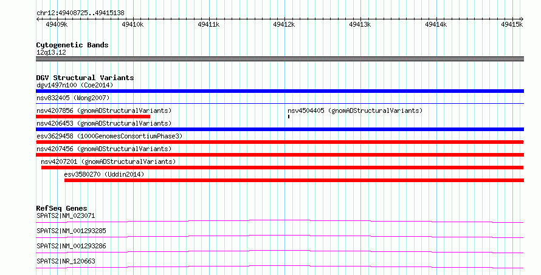The height and width of the screenshot is (275, 541).
Task: Open SPATS2|NR_120663 transcript label
Action: tap(66, 261)
